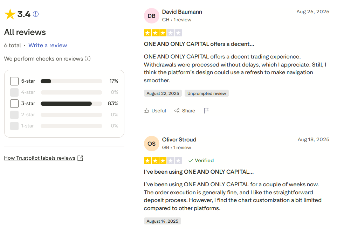This screenshot has width=337, height=229.
Task: Click the Verified badge on Stroud's review
Action: (201, 160)
